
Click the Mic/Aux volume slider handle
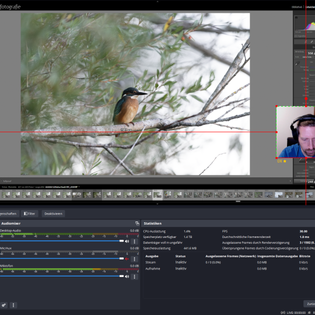[x=121, y=258]
